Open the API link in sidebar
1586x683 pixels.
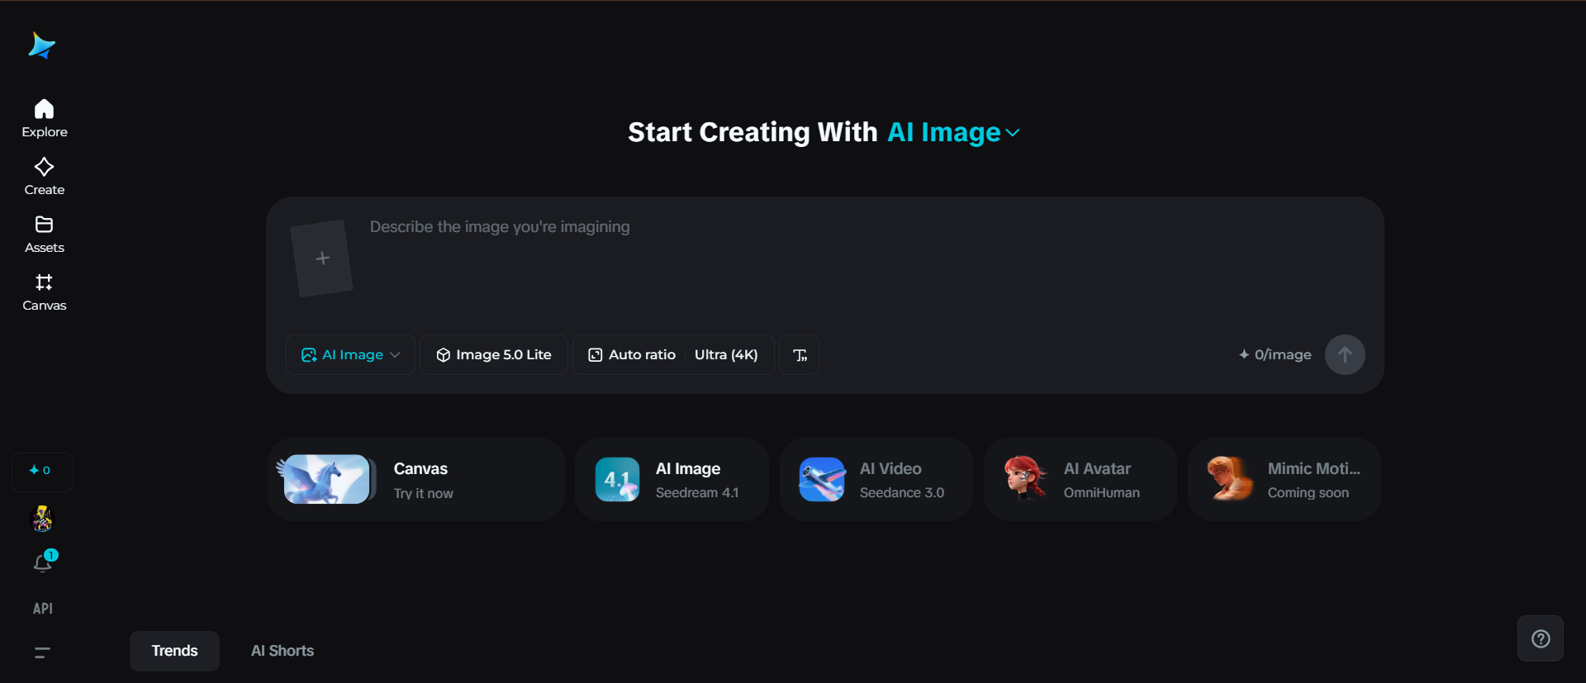point(43,609)
